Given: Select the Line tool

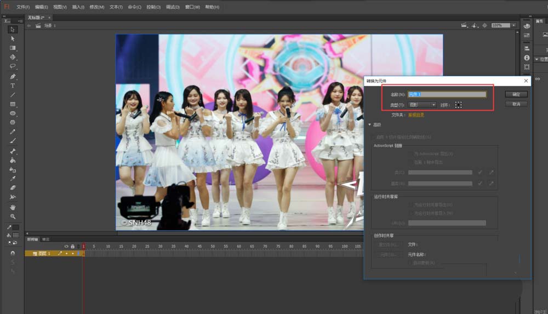Looking at the screenshot, I should click(13, 95).
